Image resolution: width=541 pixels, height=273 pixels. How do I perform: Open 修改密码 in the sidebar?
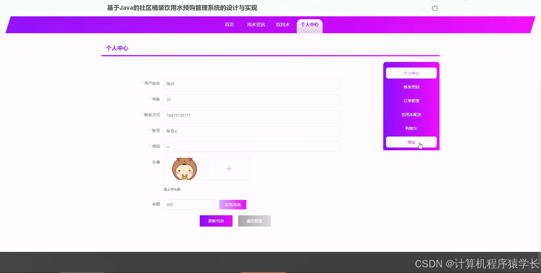pyautogui.click(x=411, y=87)
